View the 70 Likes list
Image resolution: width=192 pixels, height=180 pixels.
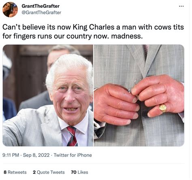coord(79,172)
